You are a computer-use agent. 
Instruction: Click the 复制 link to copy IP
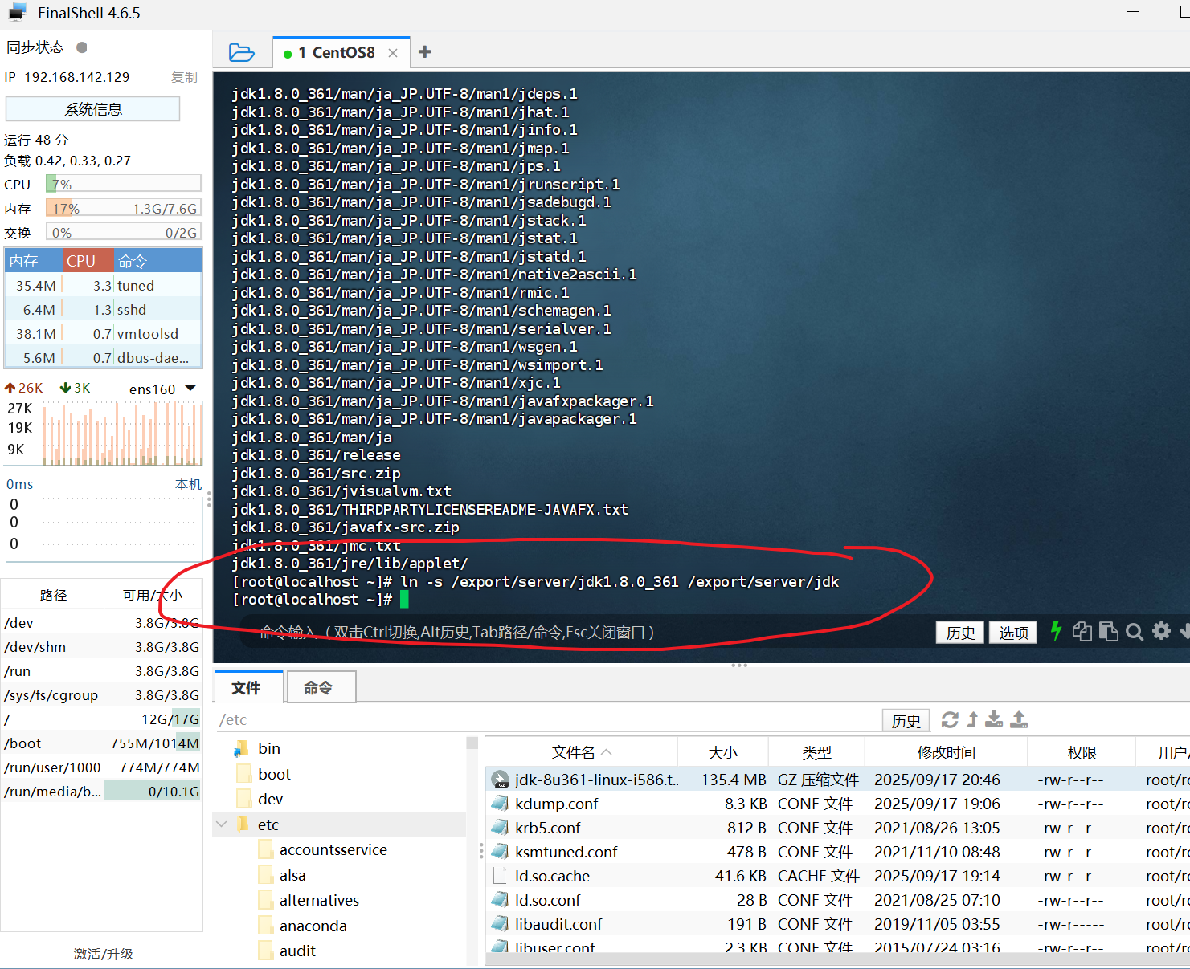point(184,77)
